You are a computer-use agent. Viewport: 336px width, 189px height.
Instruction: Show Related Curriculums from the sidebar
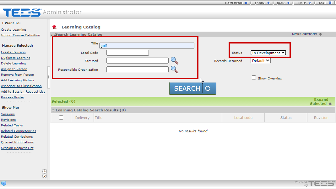[17, 137]
